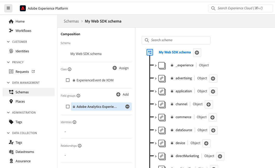Viewport: 275px width, 168px height.
Task: Click the info icon beside Identities
Action: [x=74, y=122]
